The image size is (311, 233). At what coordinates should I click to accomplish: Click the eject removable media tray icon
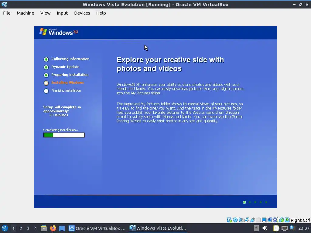pos(256,228)
